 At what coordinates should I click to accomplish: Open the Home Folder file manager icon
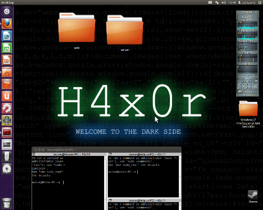coord(7,72)
